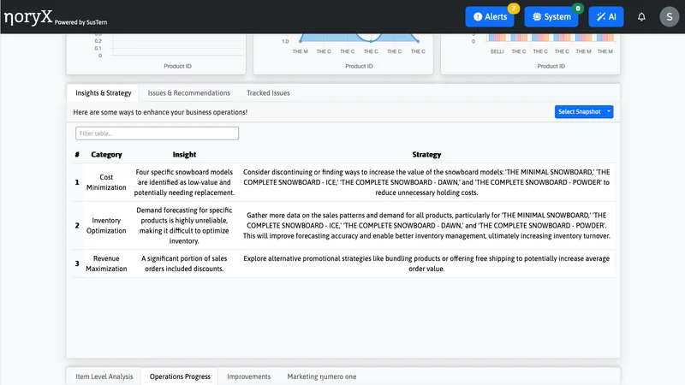
Task: Click Powered by SusTern text
Action: click(80, 22)
